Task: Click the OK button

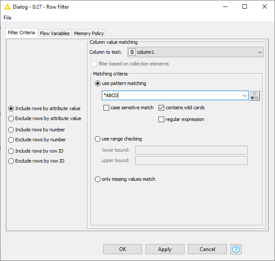Action: coord(123,249)
